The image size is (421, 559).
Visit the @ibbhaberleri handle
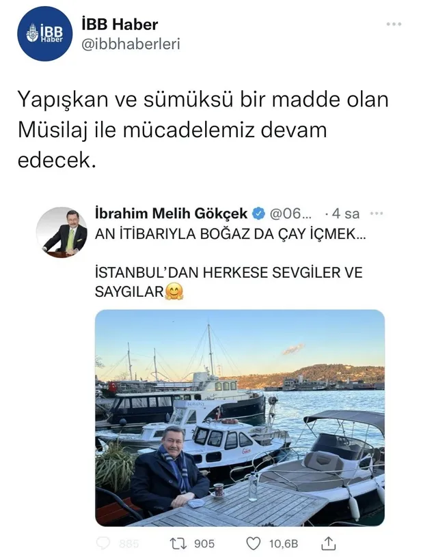click(131, 44)
